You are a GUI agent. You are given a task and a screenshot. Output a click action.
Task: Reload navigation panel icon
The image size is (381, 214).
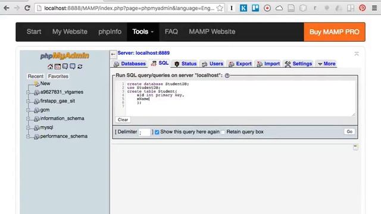point(80,67)
